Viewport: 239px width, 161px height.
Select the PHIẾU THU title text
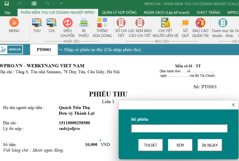tap(108, 94)
